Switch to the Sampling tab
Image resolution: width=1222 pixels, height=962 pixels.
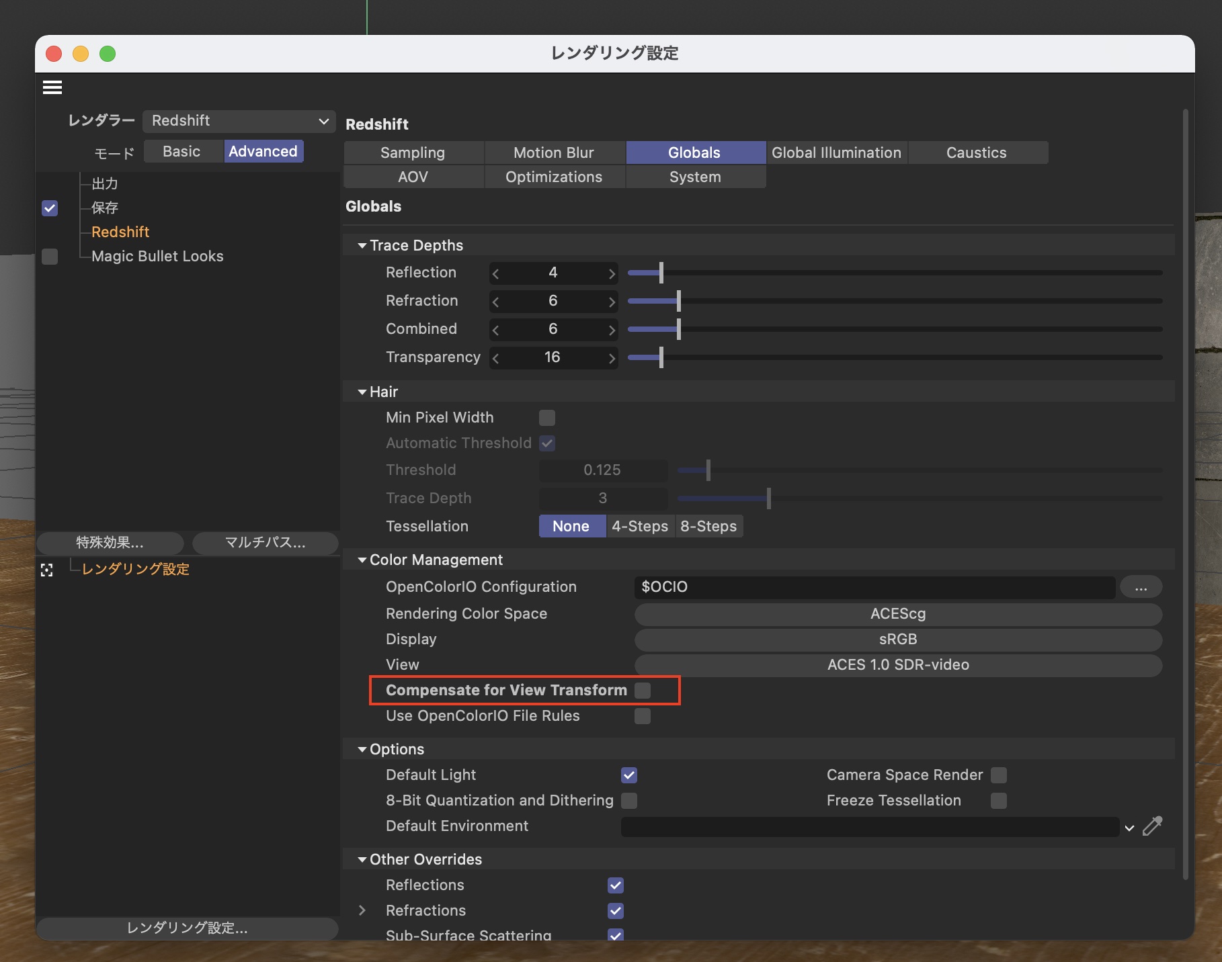coord(413,153)
